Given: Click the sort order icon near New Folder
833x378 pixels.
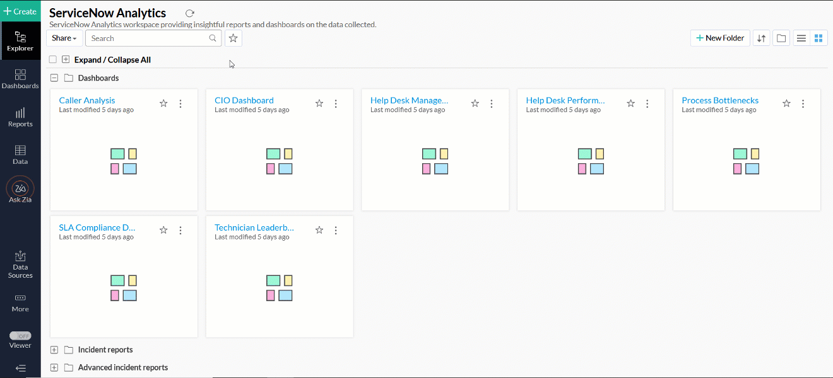Looking at the screenshot, I should point(760,38).
